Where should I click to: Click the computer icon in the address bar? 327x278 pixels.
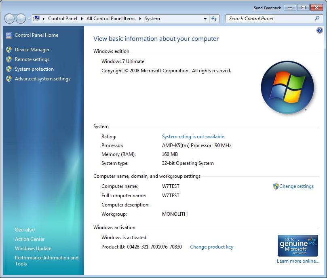(x=37, y=19)
